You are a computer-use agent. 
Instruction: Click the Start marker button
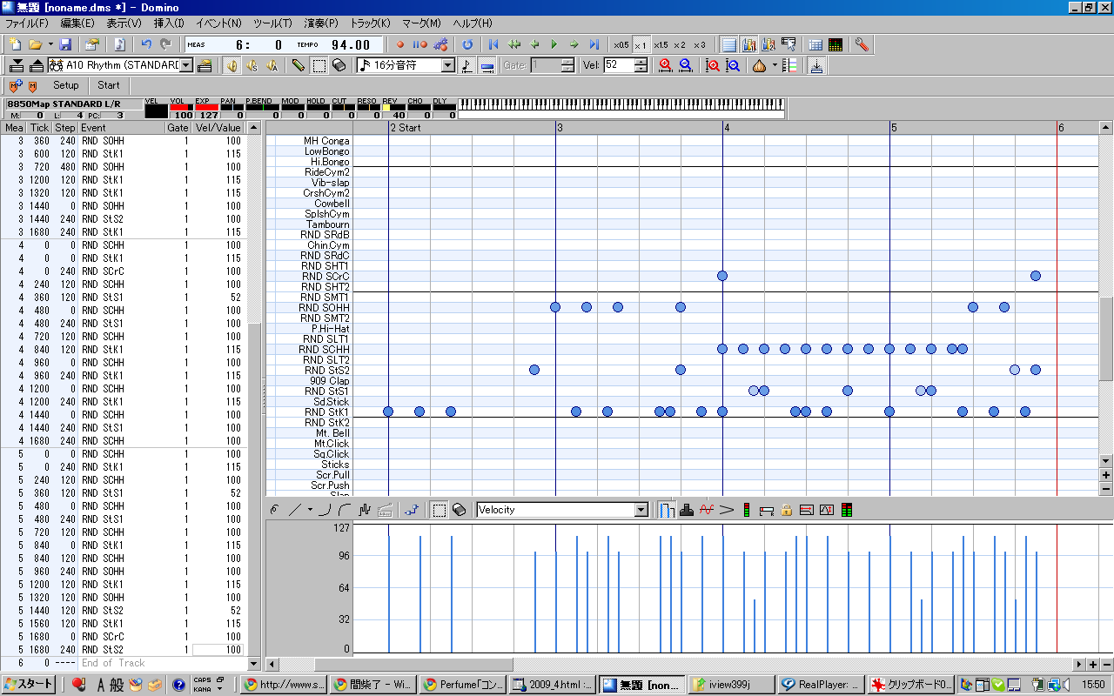pyautogui.click(x=109, y=85)
